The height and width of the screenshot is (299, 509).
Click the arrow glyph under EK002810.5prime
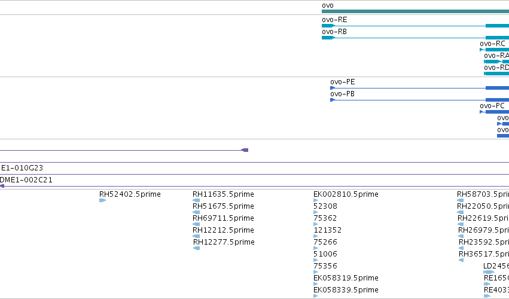[x=316, y=200]
